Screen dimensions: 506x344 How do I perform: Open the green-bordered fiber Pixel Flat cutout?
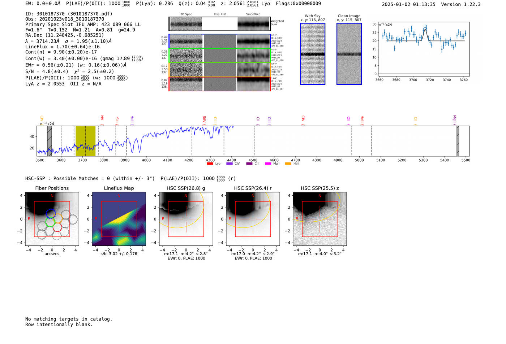pos(220,56)
